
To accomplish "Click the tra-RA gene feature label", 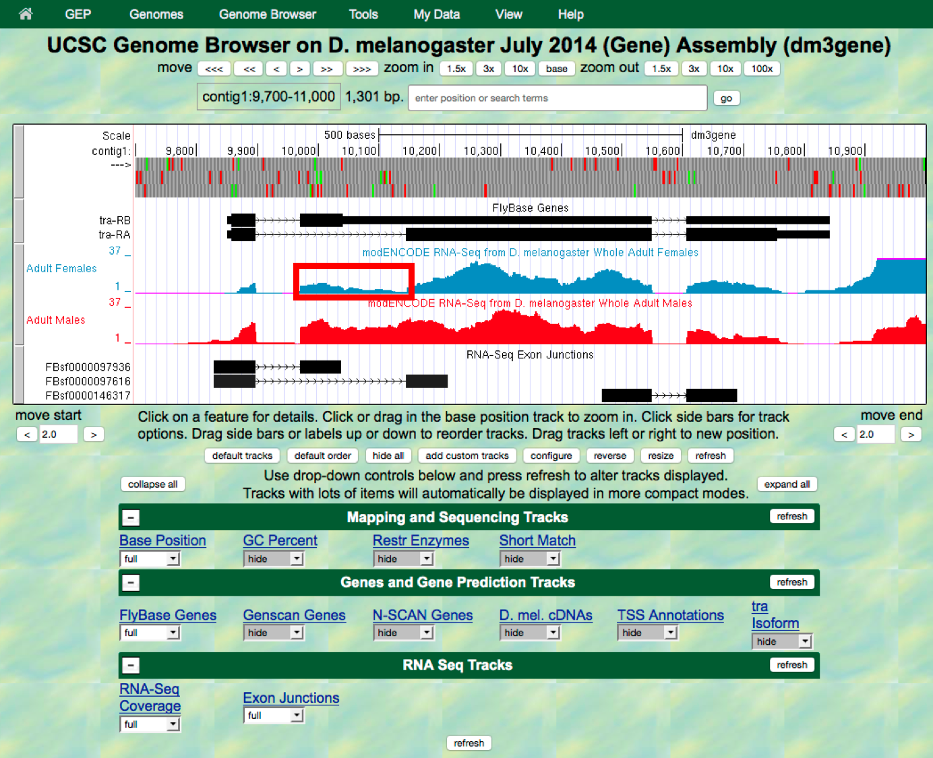I will pos(115,234).
